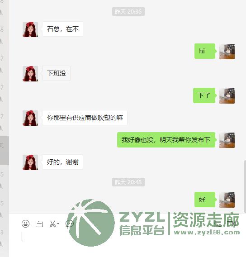Click the send file folder icon

(39, 224)
